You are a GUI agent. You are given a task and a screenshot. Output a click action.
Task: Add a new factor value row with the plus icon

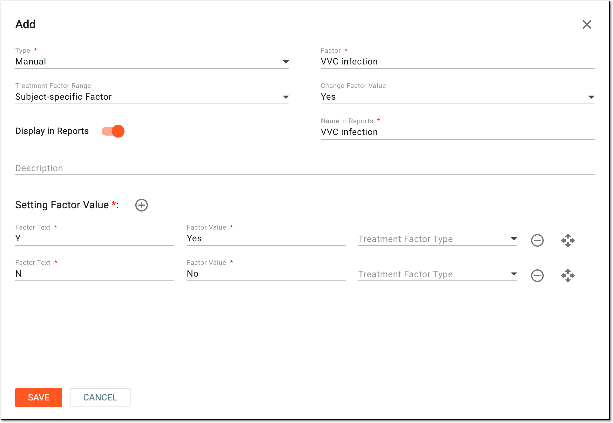[x=142, y=205]
